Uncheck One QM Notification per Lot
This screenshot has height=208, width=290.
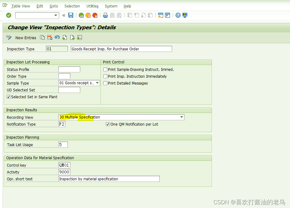[107, 124]
